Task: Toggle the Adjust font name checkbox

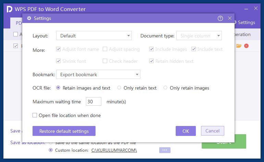Action: 58,49
